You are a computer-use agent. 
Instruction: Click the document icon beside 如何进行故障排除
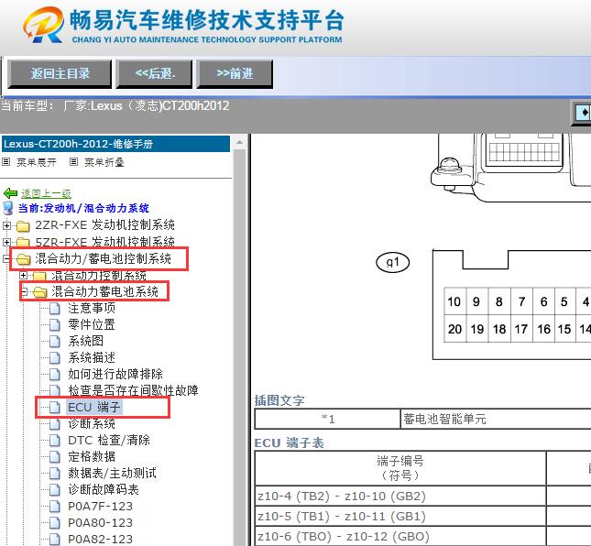tap(55, 374)
